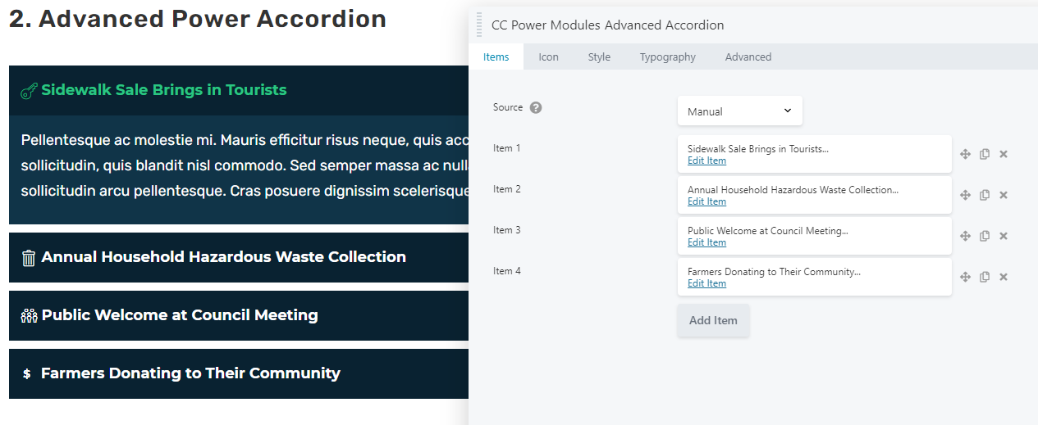
Task: Click the move handle for Item 4
Action: coord(965,277)
